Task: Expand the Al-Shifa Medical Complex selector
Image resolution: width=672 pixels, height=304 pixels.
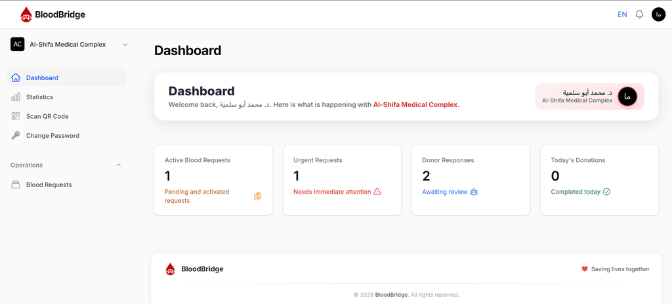Action: pyautogui.click(x=69, y=44)
